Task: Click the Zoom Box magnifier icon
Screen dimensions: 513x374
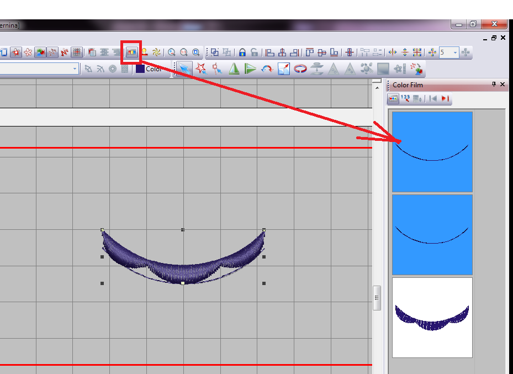Action: coord(196,52)
